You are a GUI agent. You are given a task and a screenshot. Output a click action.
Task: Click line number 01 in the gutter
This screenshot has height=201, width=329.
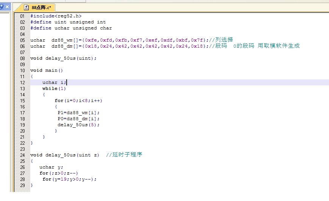point(22,16)
